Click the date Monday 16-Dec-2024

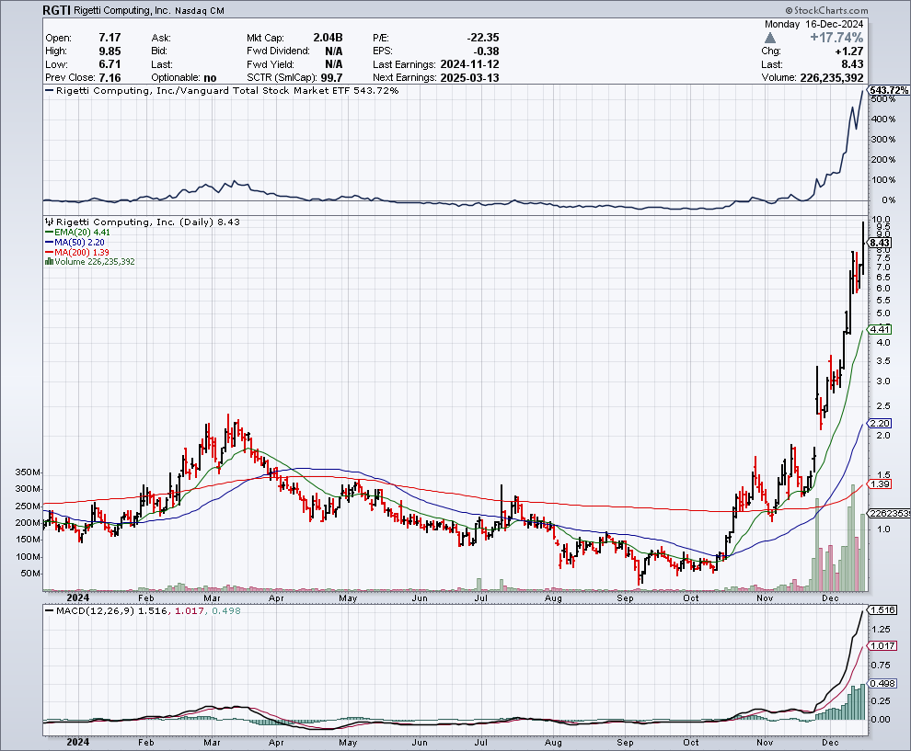tap(813, 25)
